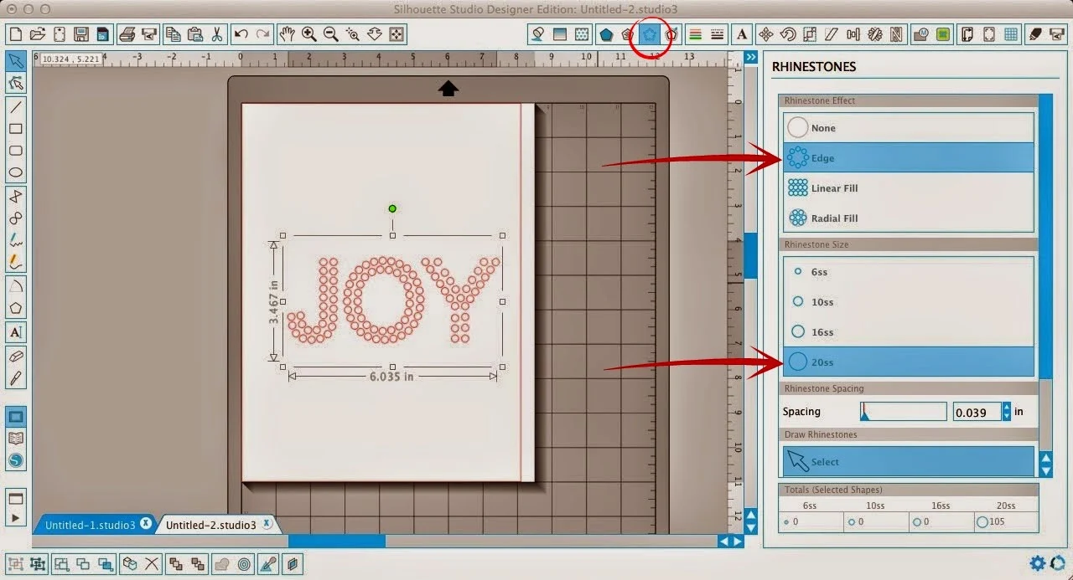The image size is (1073, 580).
Task: Open preferences gear icon bottom right
Action: 1038,562
